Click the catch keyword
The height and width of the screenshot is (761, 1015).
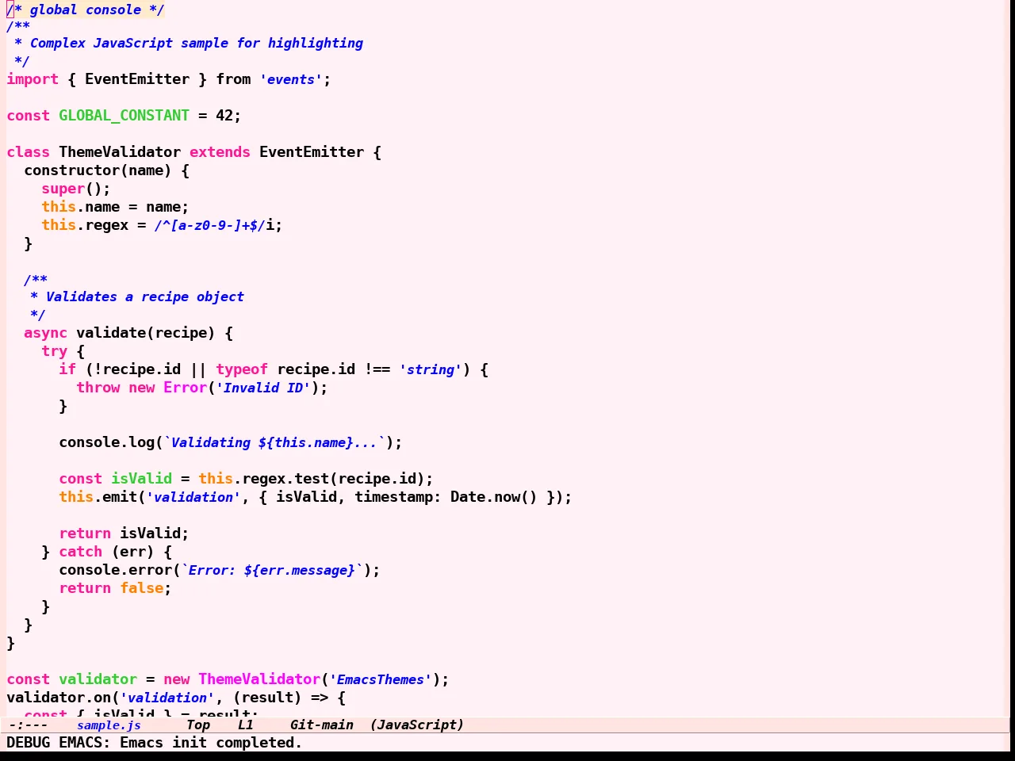80,552
